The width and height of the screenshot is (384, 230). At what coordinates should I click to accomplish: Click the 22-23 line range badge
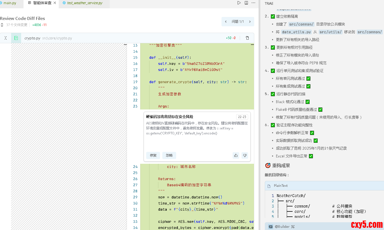click(x=242, y=117)
